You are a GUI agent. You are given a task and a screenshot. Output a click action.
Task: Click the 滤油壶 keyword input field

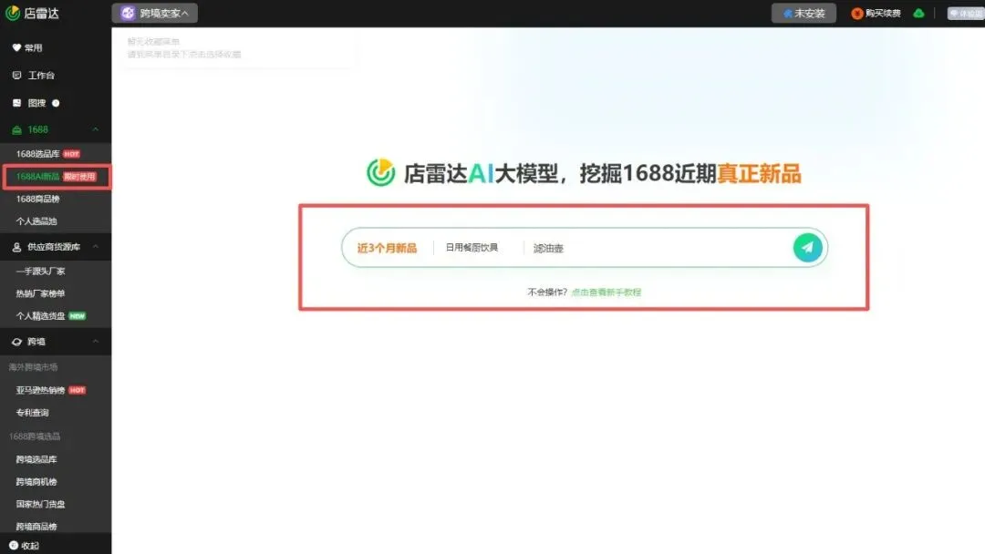(x=657, y=249)
